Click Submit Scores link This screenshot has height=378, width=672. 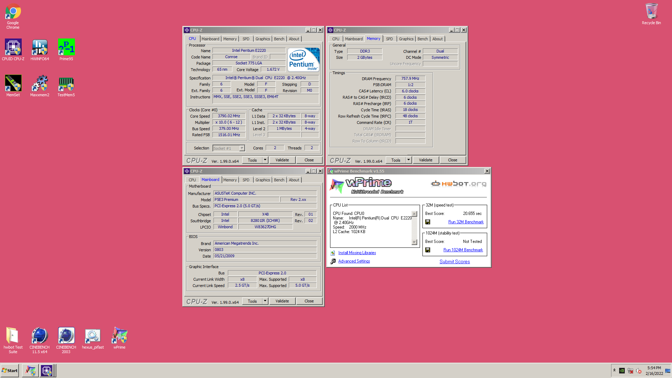click(455, 261)
